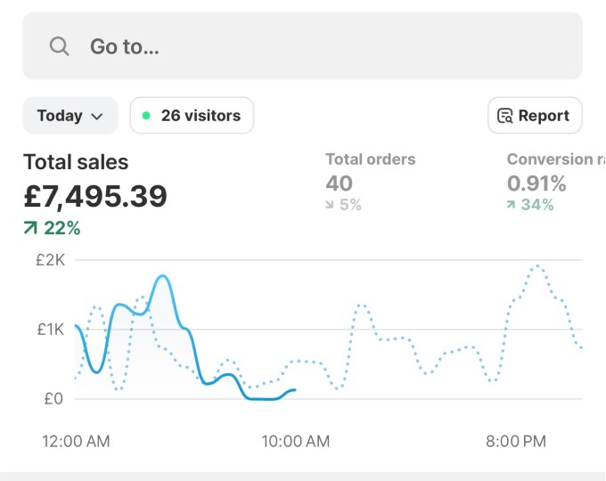Open the Today date range dropdown
The width and height of the screenshot is (606, 481).
point(70,116)
